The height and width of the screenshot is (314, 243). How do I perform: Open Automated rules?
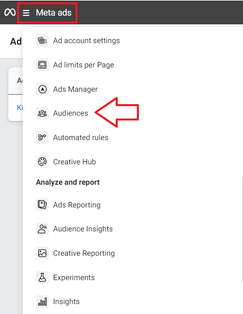coord(81,138)
